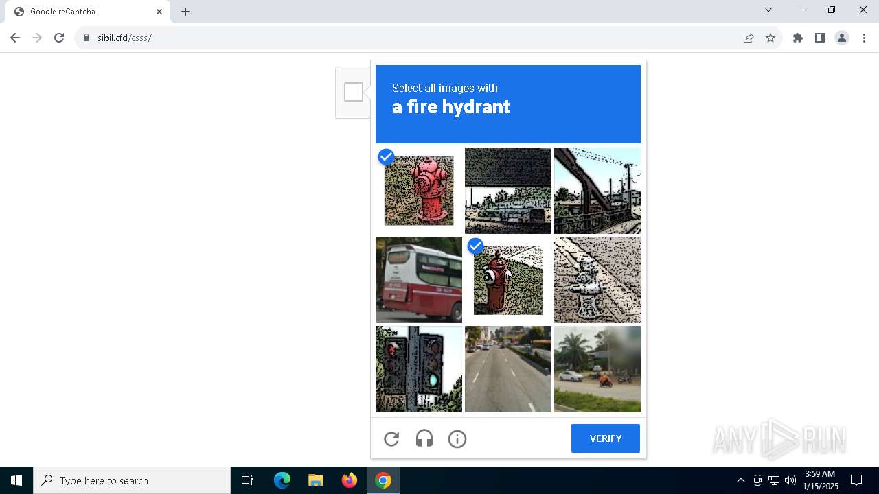This screenshot has width=879, height=494.
Task: Select the red and white bus tile
Action: (x=419, y=280)
